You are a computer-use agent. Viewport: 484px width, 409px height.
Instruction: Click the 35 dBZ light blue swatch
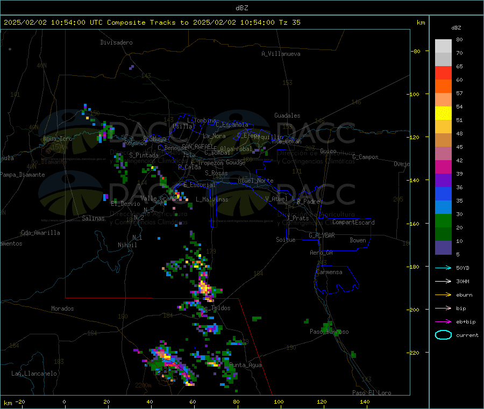(443, 207)
